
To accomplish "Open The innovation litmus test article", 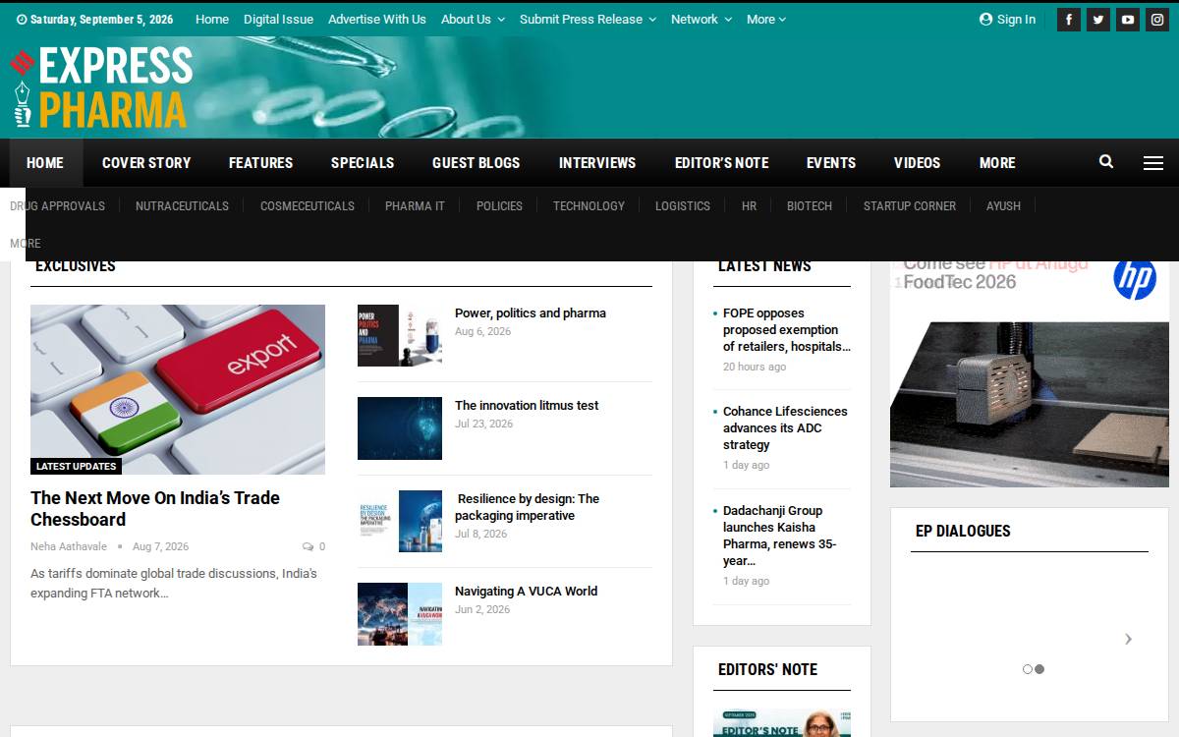I will tap(527, 405).
